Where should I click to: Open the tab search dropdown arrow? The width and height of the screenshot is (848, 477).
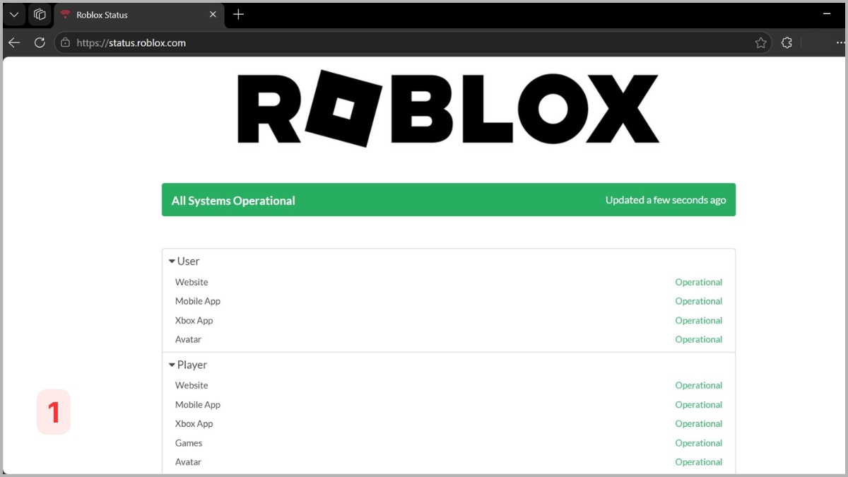14,14
